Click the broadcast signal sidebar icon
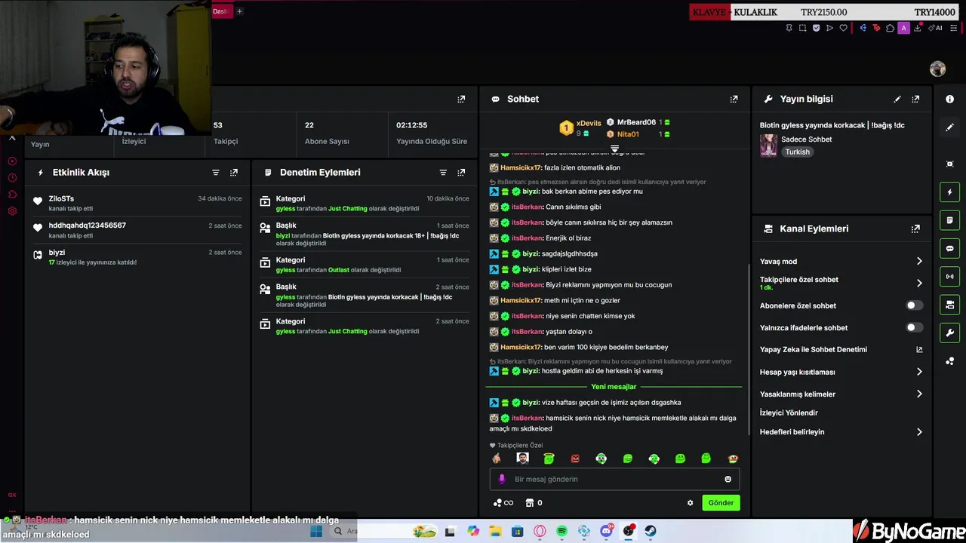This screenshot has height=543, width=966. point(949,277)
